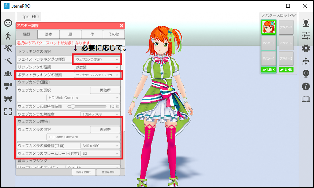Select middle-right empty アバター2 slot
This screenshot has height=188, width=314.
coord(286,43)
